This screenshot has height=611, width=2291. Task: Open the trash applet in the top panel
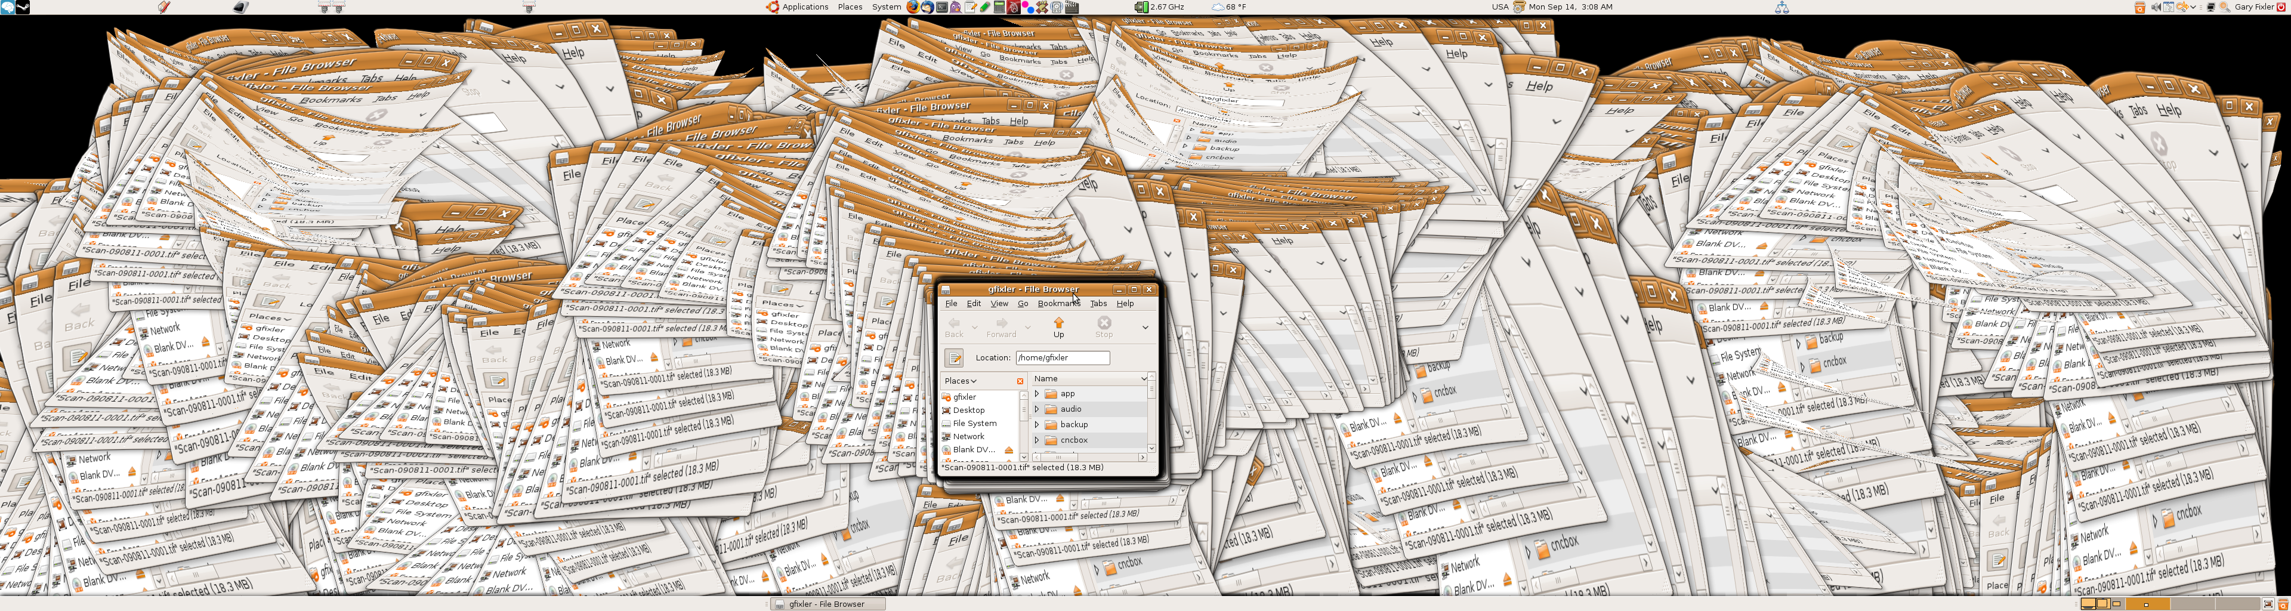click(2141, 7)
